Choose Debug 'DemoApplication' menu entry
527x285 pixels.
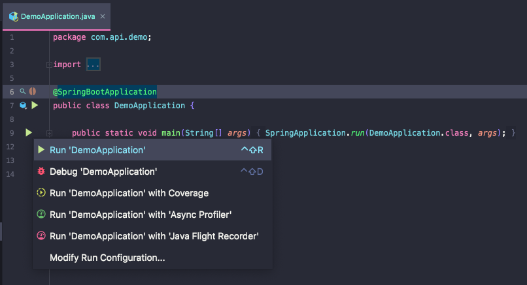(x=103, y=172)
